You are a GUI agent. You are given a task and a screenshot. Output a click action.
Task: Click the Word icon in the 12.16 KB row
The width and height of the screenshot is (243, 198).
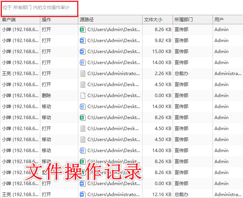pos(83,194)
